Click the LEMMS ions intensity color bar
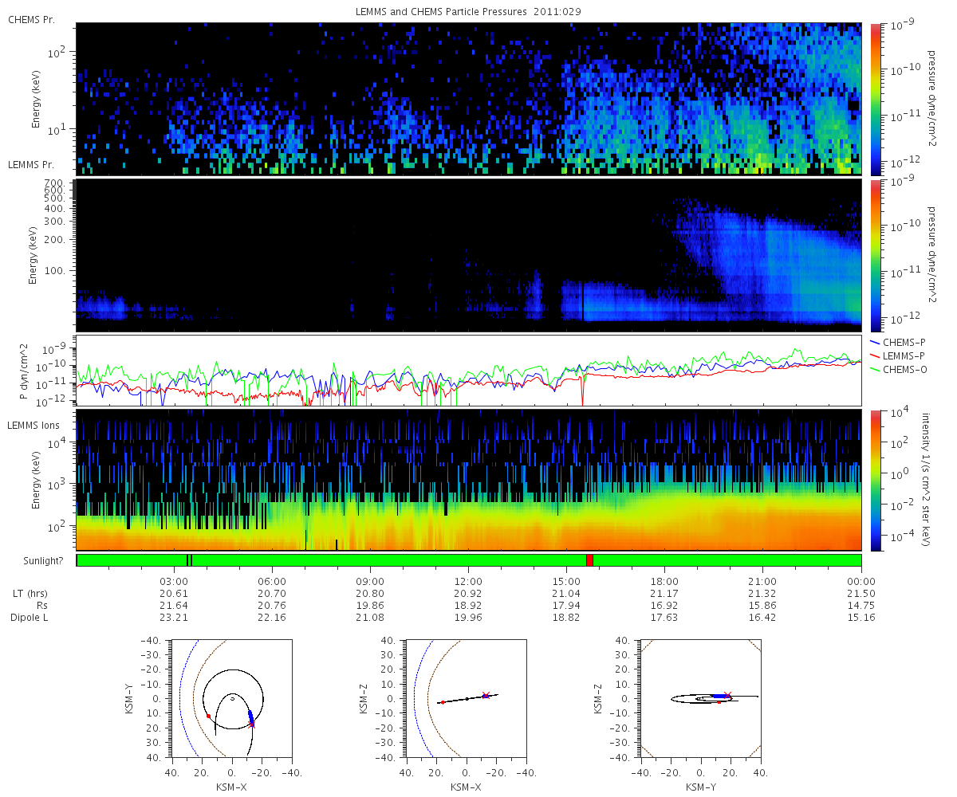Image resolution: width=957 pixels, height=797 pixels. [875, 480]
